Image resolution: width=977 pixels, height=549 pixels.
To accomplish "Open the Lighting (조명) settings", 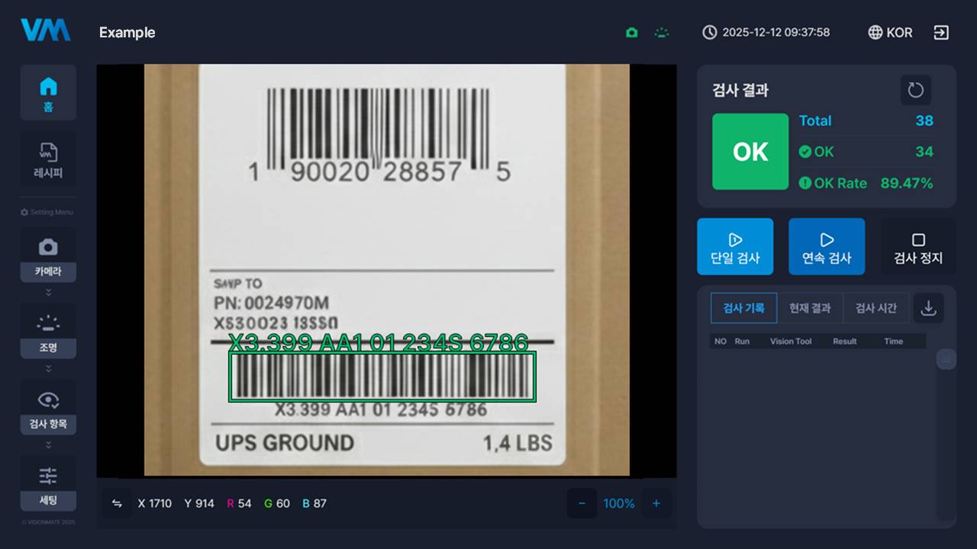I will click(x=48, y=331).
